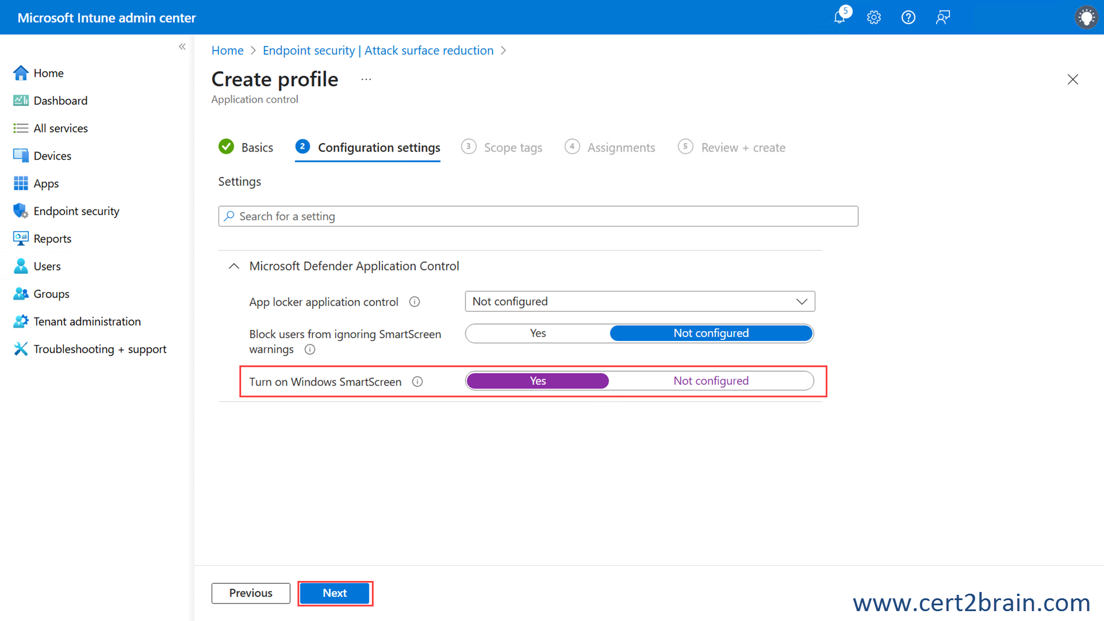Focus the Search for a setting field
This screenshot has height=621, width=1104.
[538, 216]
